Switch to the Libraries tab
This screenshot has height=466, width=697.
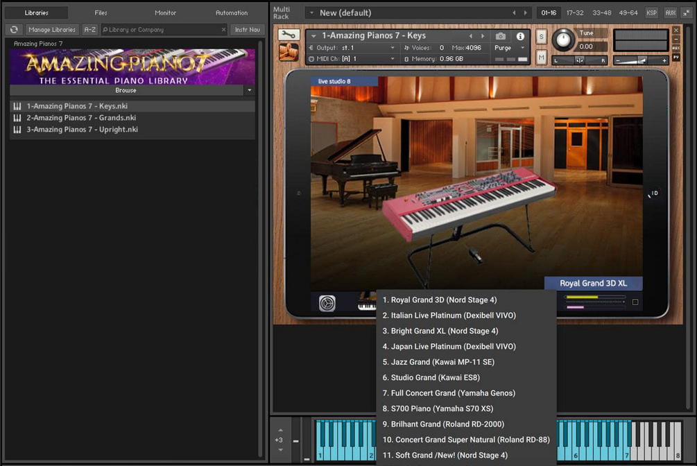(37, 13)
